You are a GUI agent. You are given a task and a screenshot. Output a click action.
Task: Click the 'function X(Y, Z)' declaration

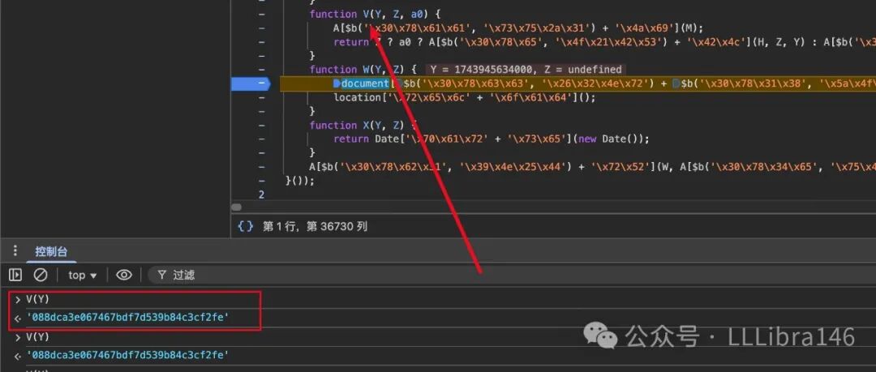[x=363, y=125]
